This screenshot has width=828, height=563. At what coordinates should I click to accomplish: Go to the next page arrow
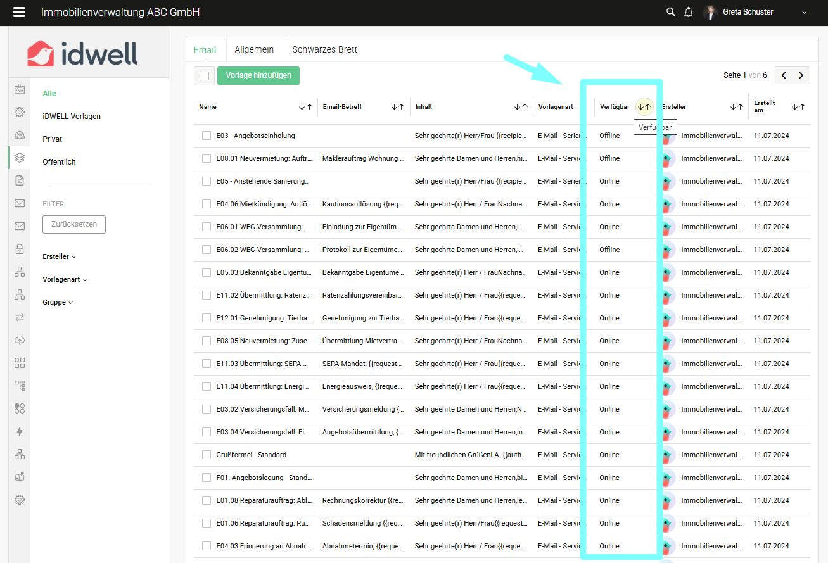pos(801,75)
